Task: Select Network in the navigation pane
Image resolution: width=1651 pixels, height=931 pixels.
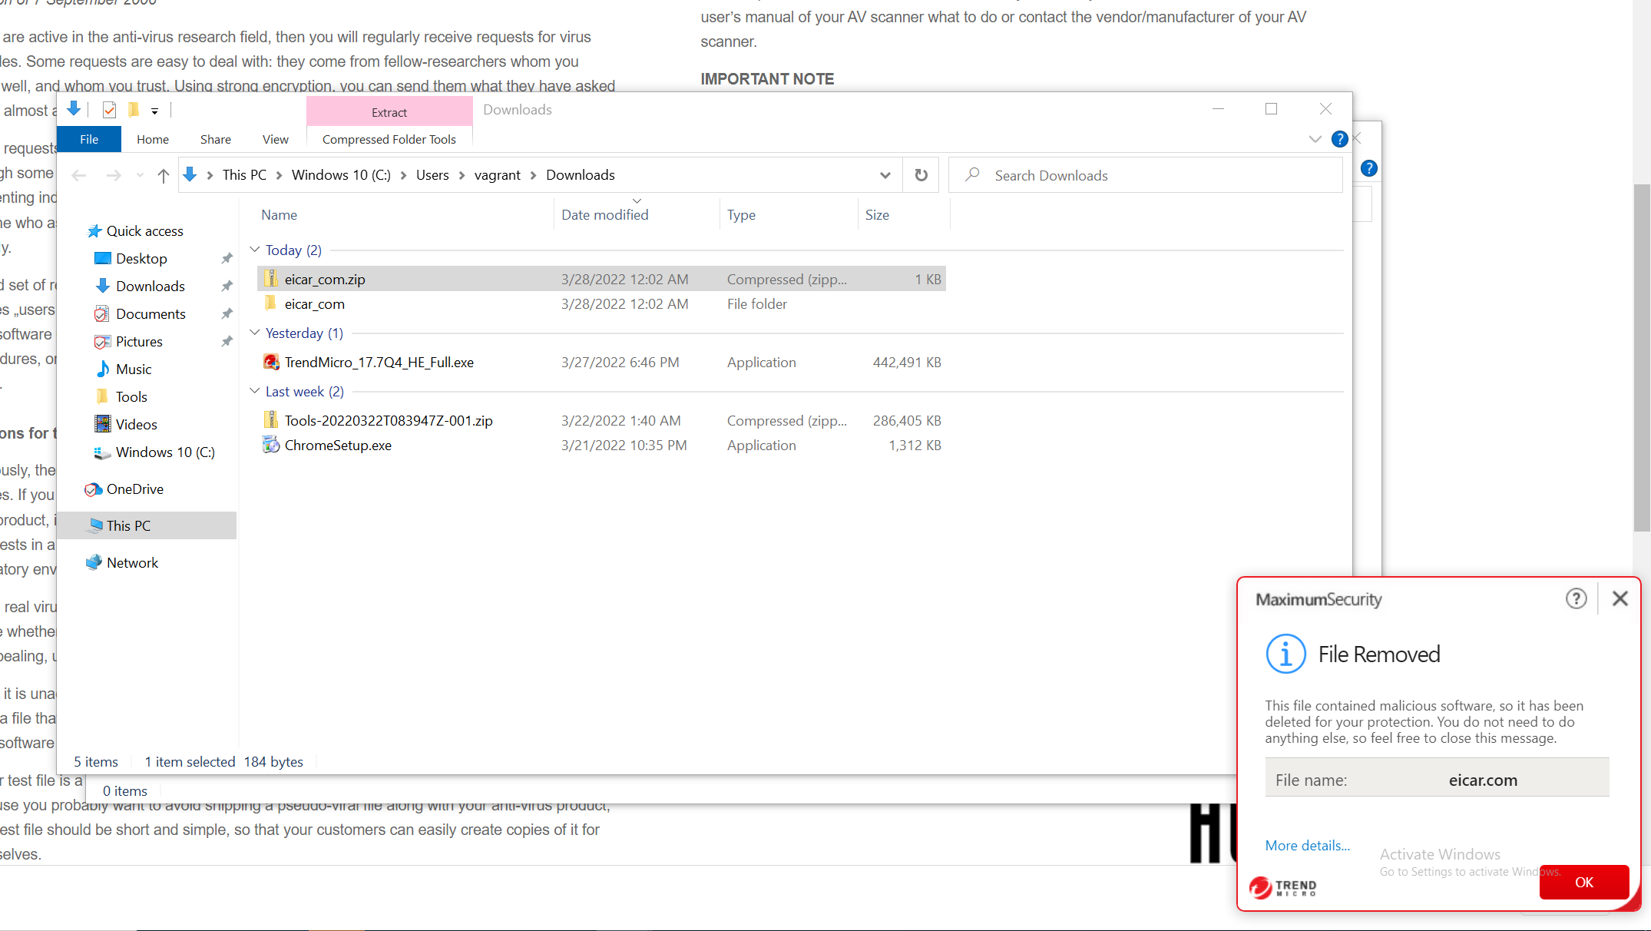Action: tap(134, 562)
